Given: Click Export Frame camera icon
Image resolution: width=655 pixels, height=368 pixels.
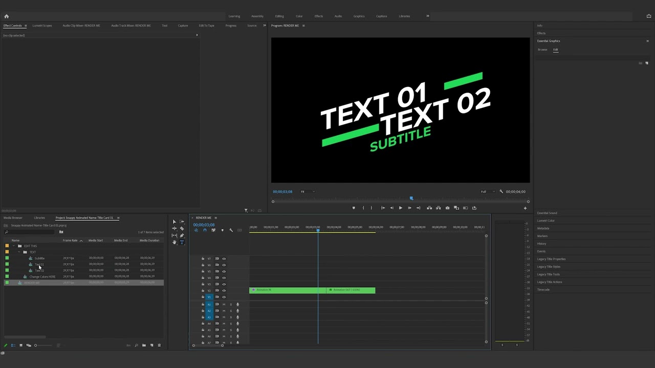Looking at the screenshot, I should tap(447, 208).
